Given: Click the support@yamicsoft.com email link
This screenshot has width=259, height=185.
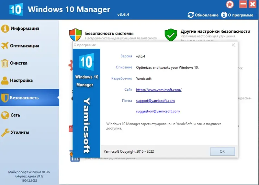Looking at the screenshot, I should (155, 101).
